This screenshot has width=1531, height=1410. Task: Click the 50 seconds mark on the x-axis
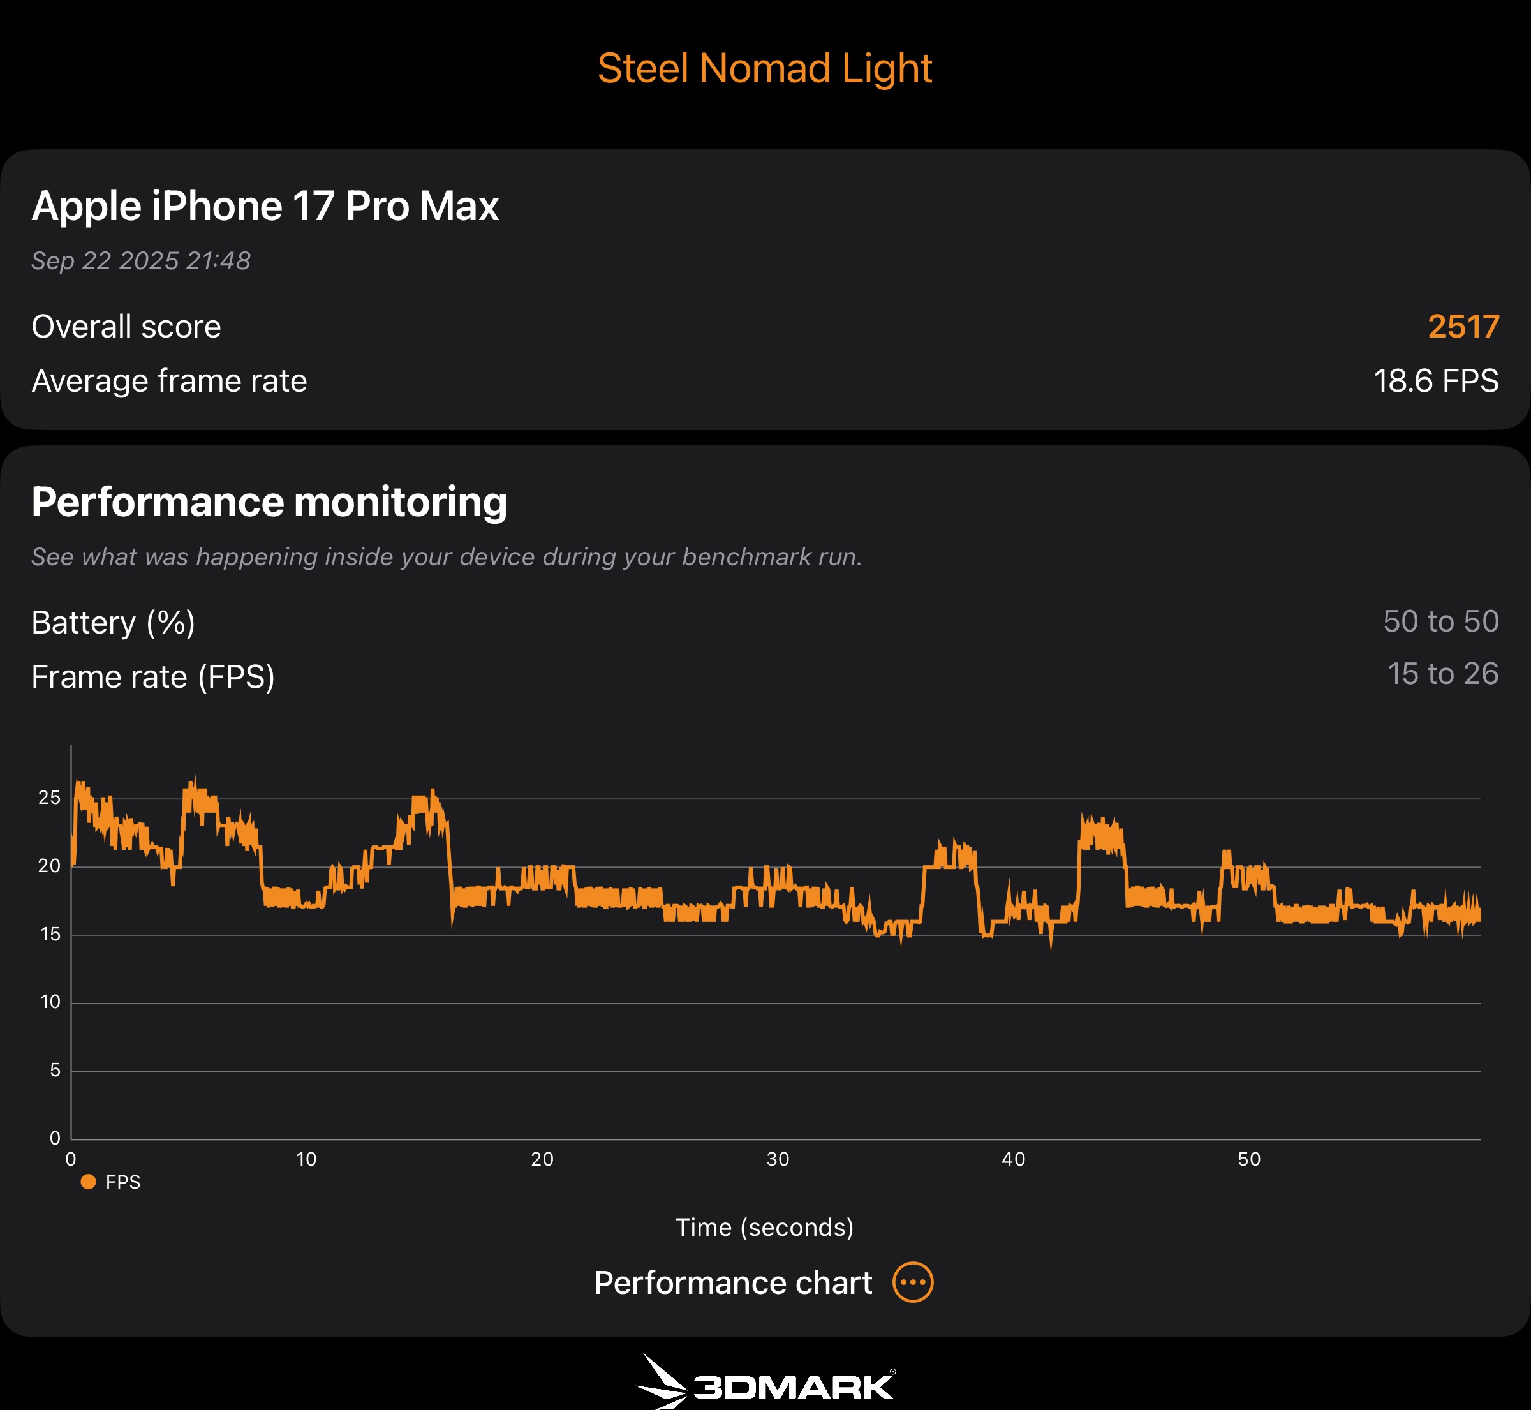point(1249,1159)
